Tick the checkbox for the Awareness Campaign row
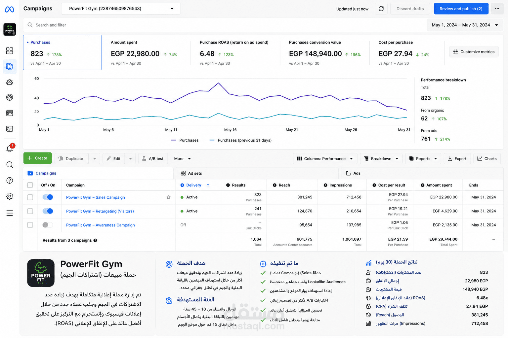 pyautogui.click(x=30, y=225)
